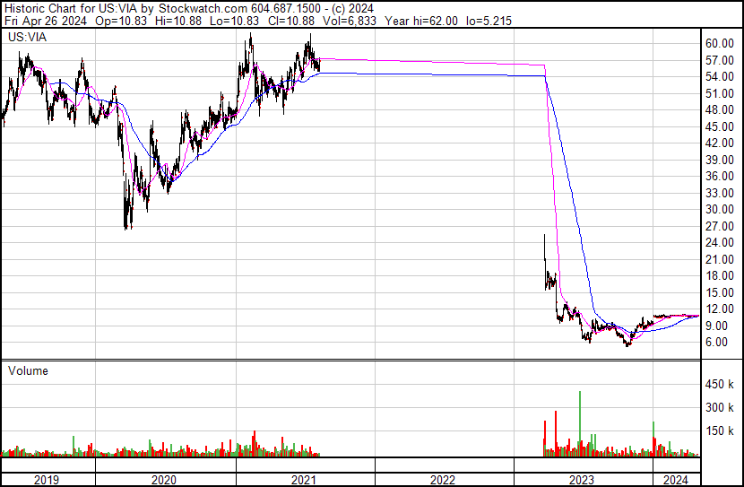This screenshot has height=487, width=744.
Task: Click the 2024 year label on the time axis
Action: [676, 480]
